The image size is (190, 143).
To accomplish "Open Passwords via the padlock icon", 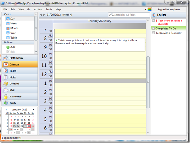I will click(x=6, y=96).
